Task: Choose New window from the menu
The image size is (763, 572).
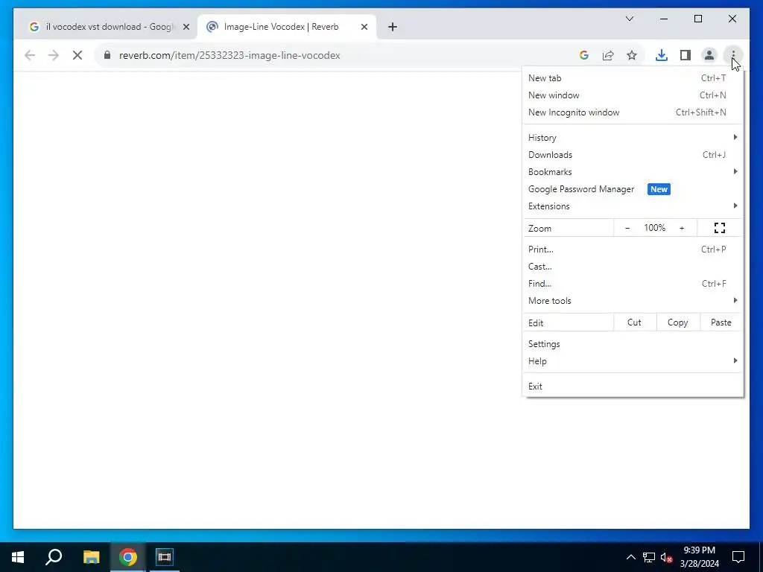Action: (633, 95)
